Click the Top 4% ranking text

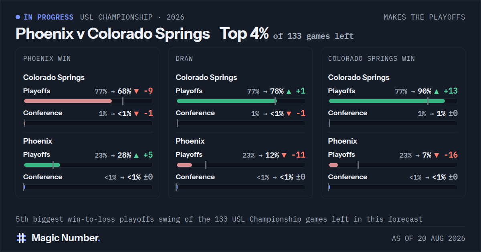[244, 34]
